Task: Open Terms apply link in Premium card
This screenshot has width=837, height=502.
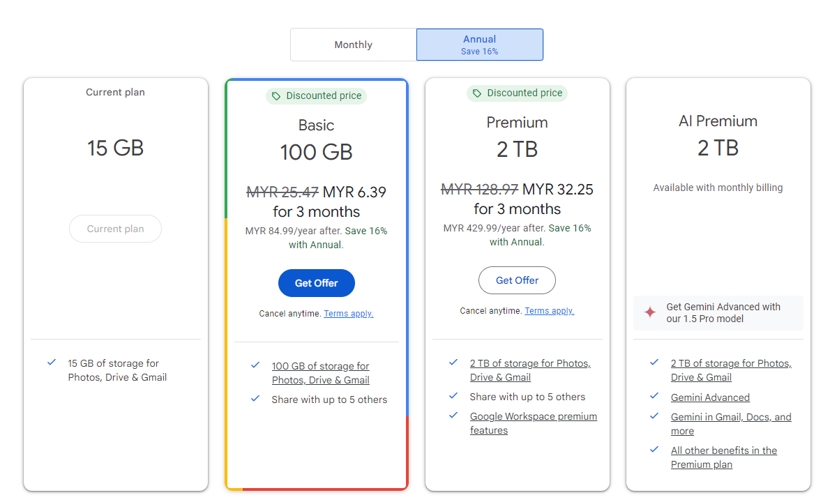Action: click(x=550, y=311)
